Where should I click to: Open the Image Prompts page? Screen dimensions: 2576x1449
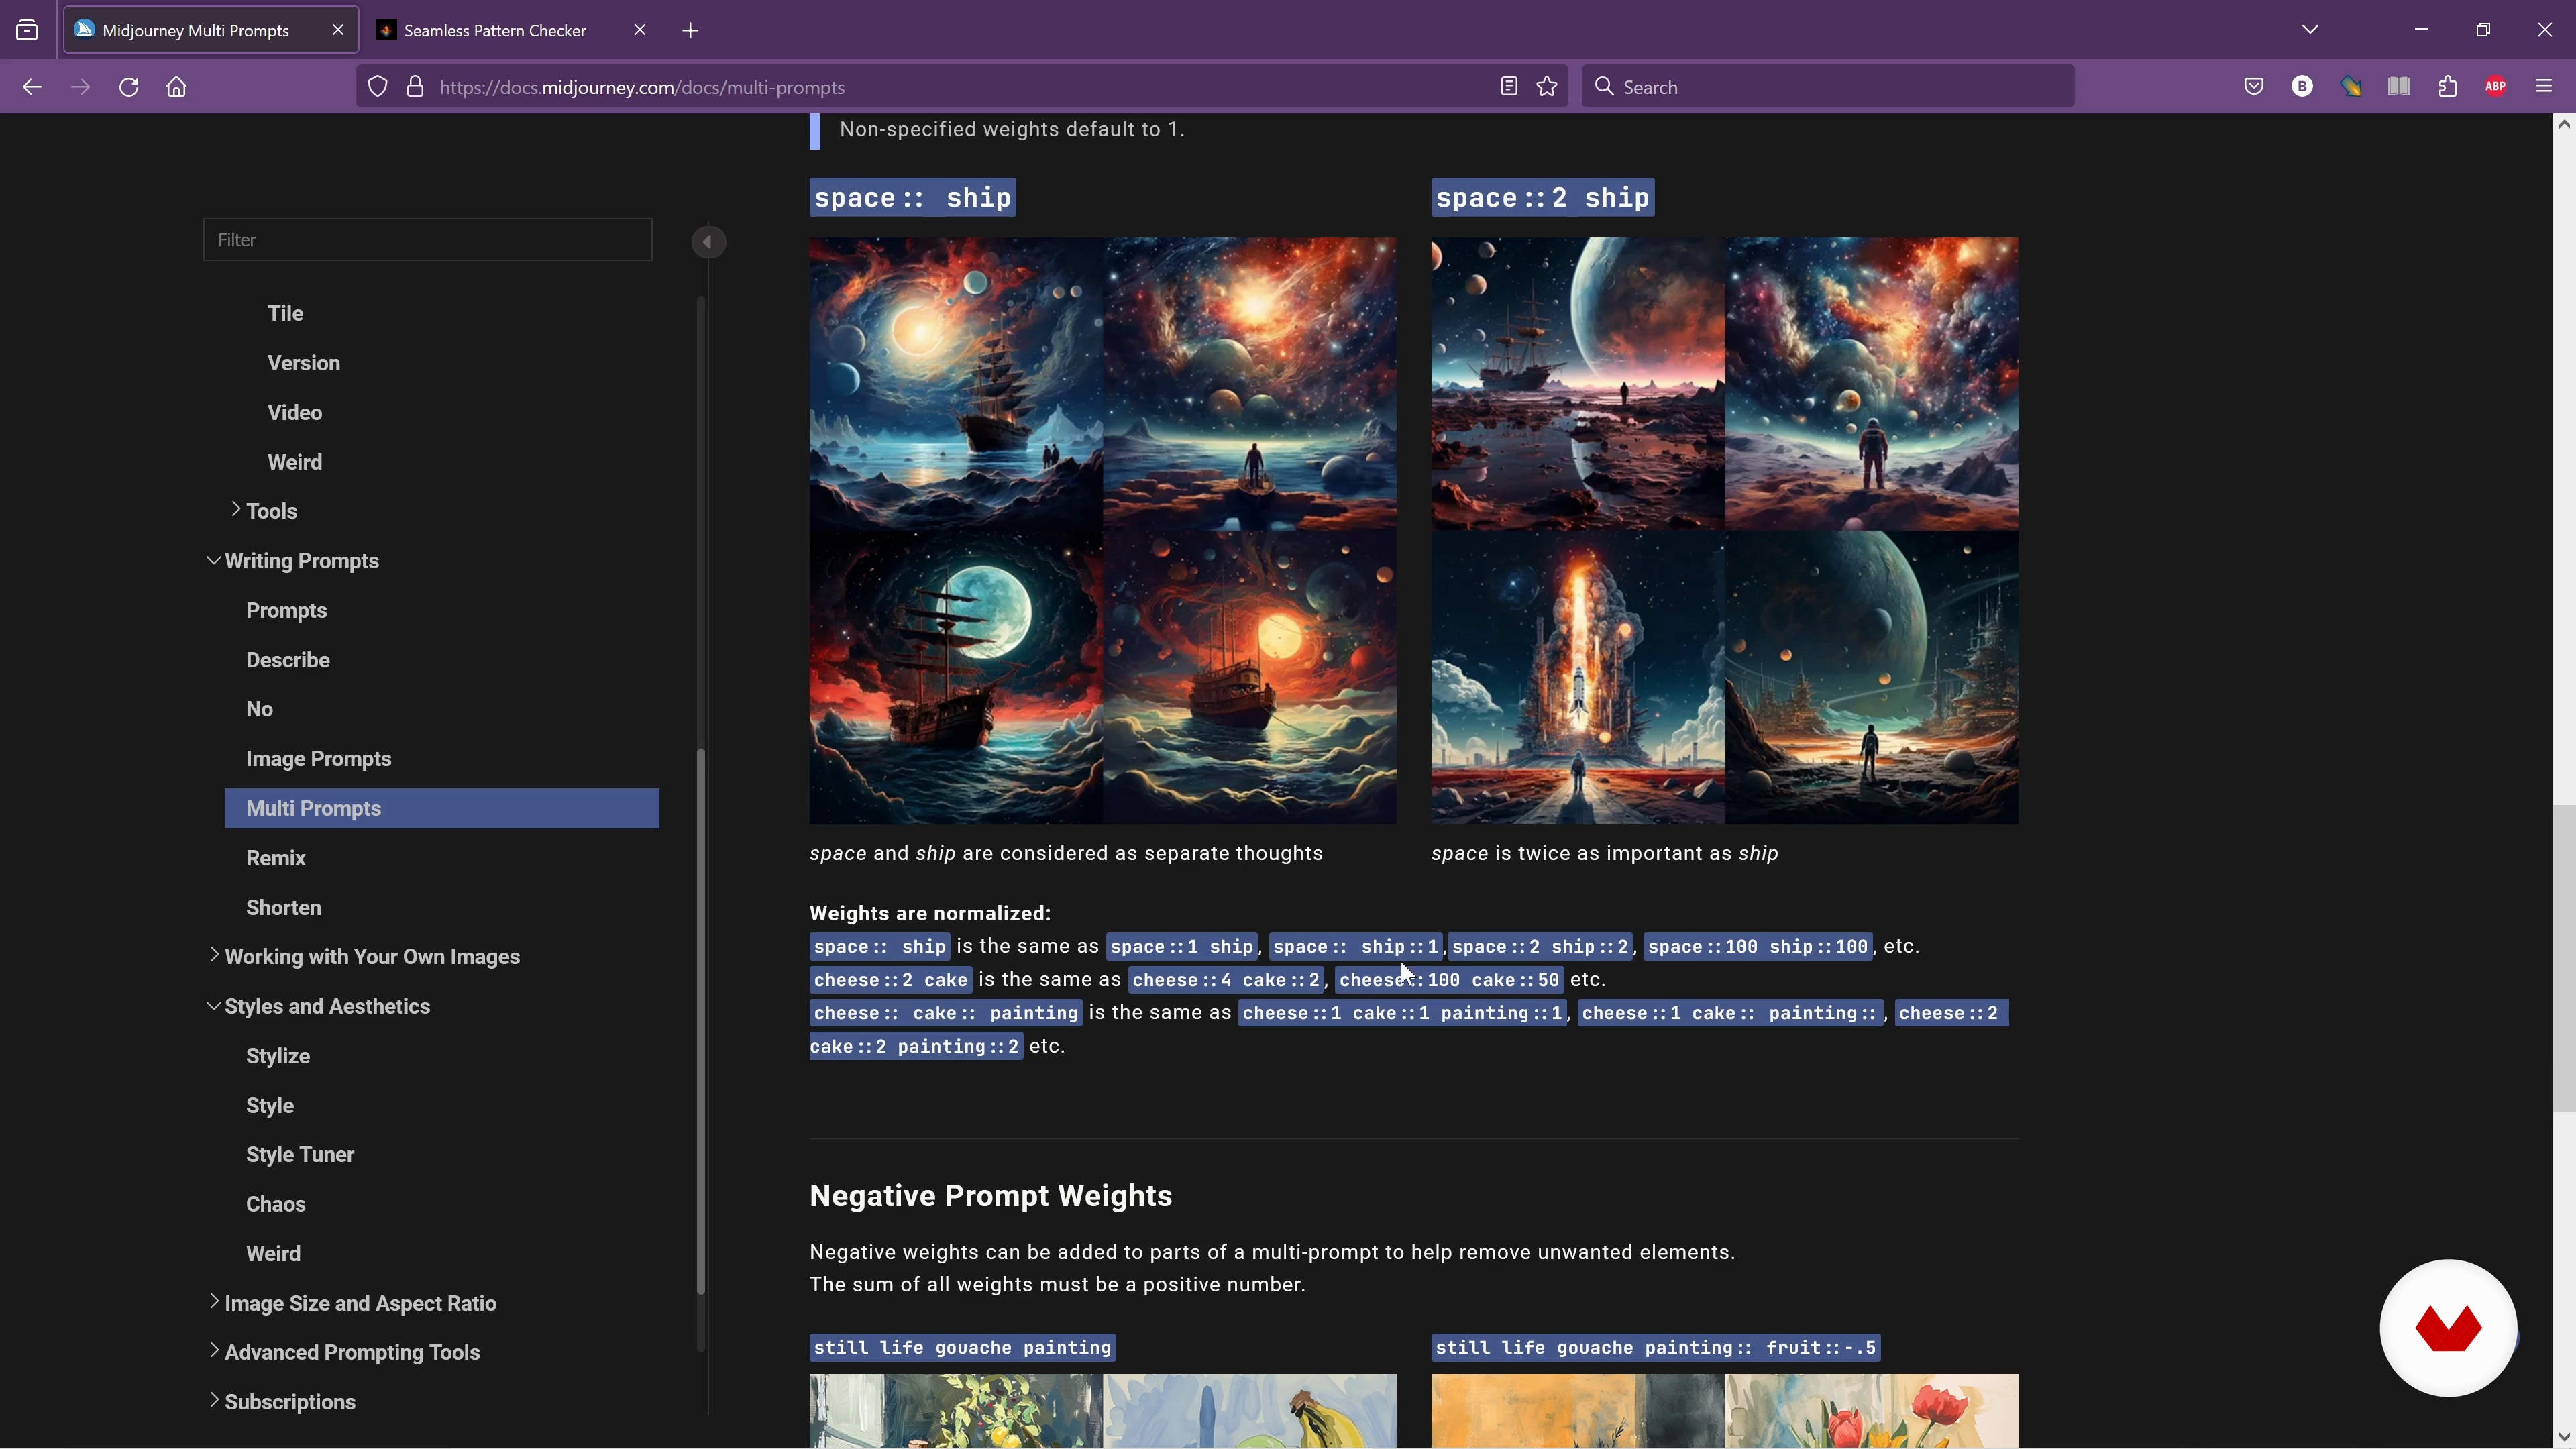pos(319,759)
